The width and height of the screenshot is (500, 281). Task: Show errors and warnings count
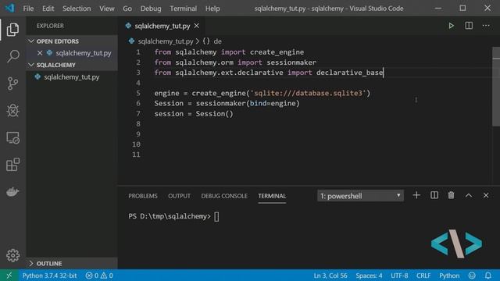[x=99, y=276]
